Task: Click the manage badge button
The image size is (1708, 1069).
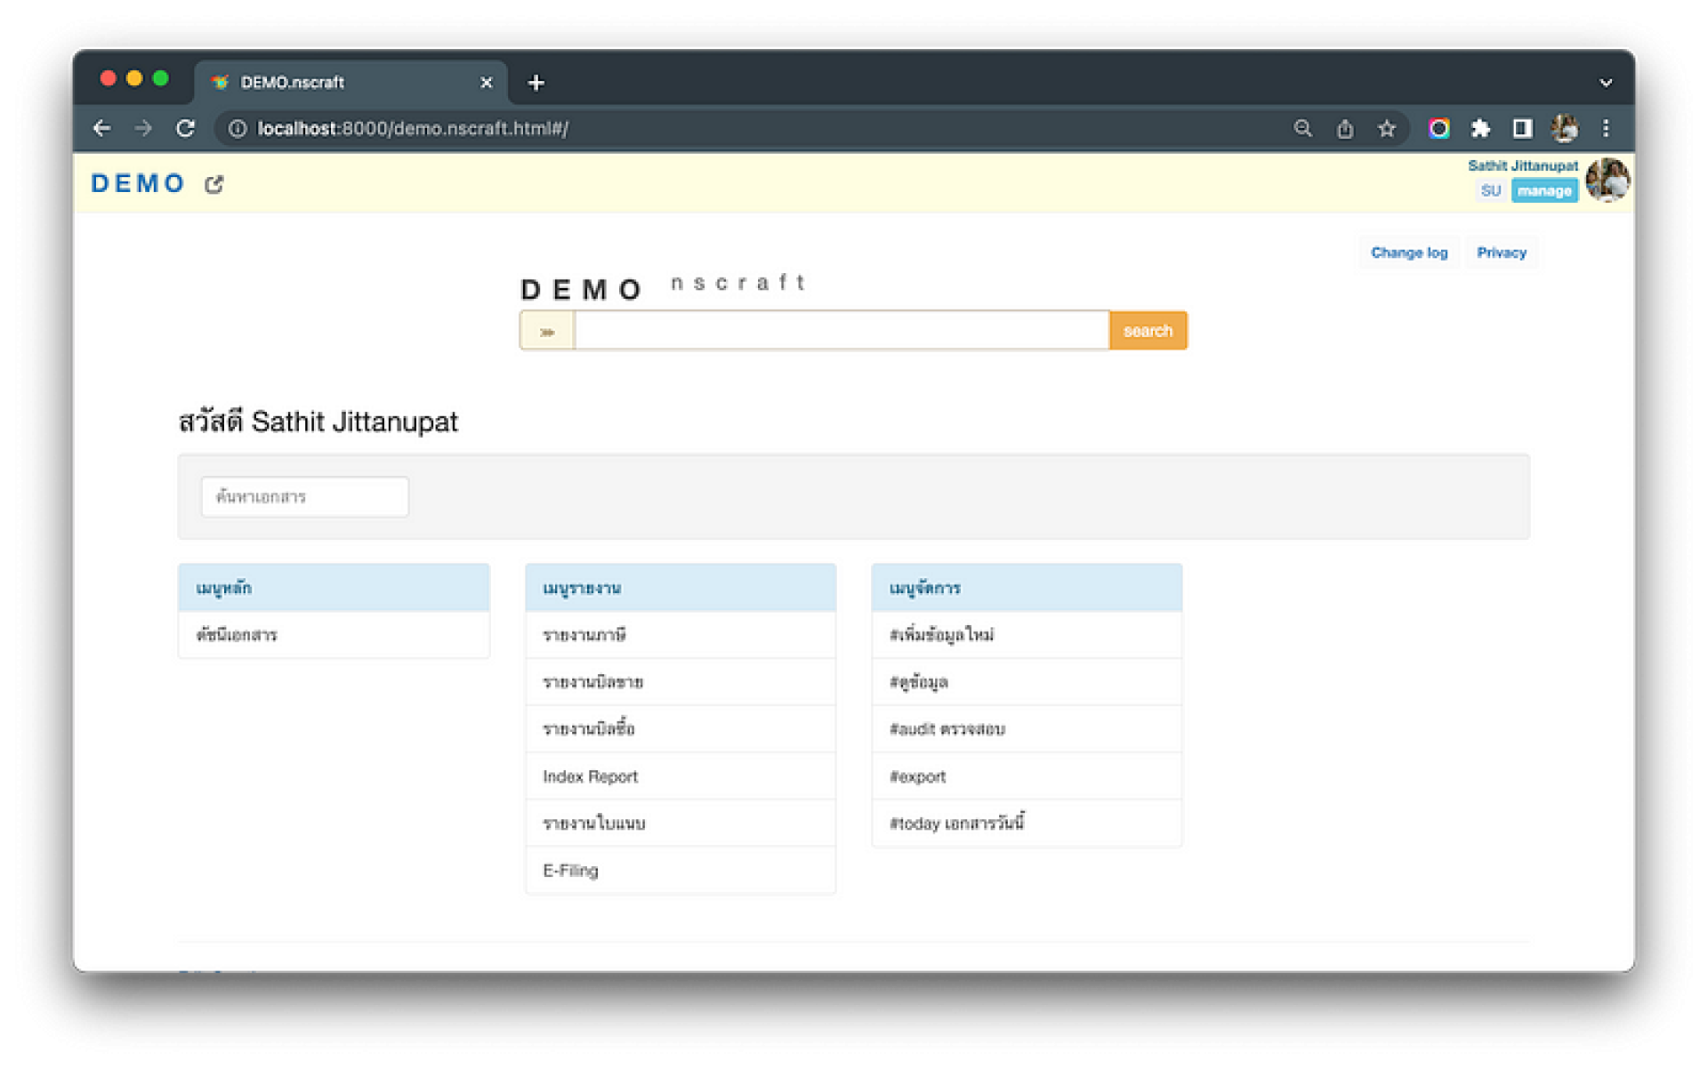Action: click(1543, 191)
